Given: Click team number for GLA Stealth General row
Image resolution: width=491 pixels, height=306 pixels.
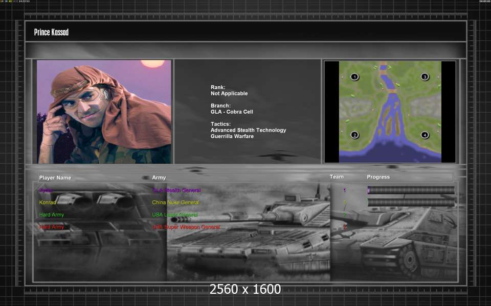Looking at the screenshot, I should click(x=344, y=190).
